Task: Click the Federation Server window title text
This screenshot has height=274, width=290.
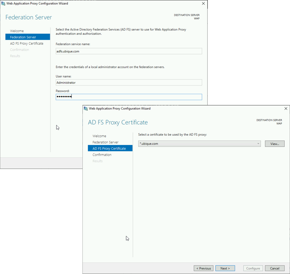Action: (37, 3)
